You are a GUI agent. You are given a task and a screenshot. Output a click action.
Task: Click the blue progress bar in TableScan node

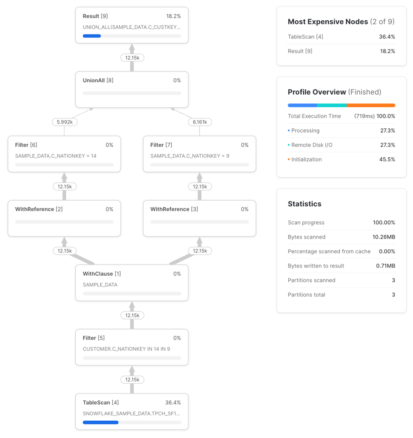pyautogui.click(x=101, y=422)
